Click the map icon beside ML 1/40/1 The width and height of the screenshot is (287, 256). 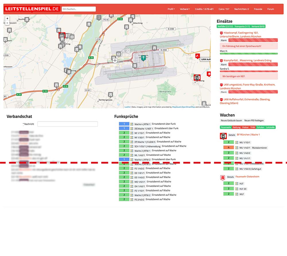132,155
